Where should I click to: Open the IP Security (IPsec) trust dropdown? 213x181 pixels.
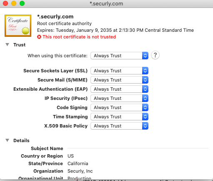(x=120, y=98)
